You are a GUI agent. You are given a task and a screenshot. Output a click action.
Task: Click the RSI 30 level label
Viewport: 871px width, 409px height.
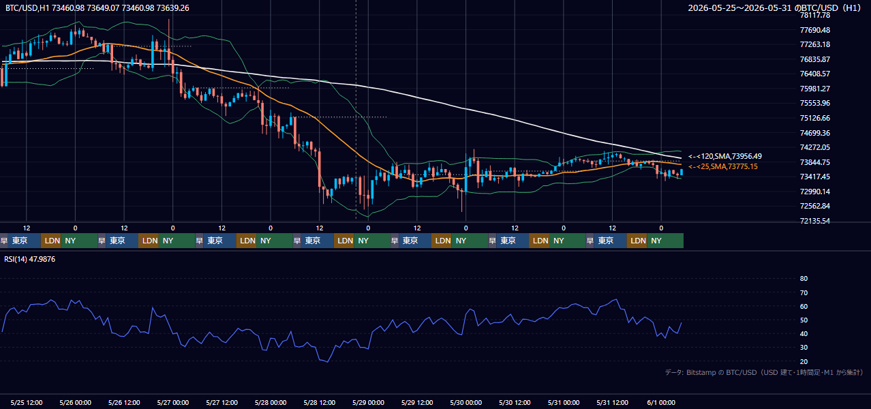click(x=804, y=348)
